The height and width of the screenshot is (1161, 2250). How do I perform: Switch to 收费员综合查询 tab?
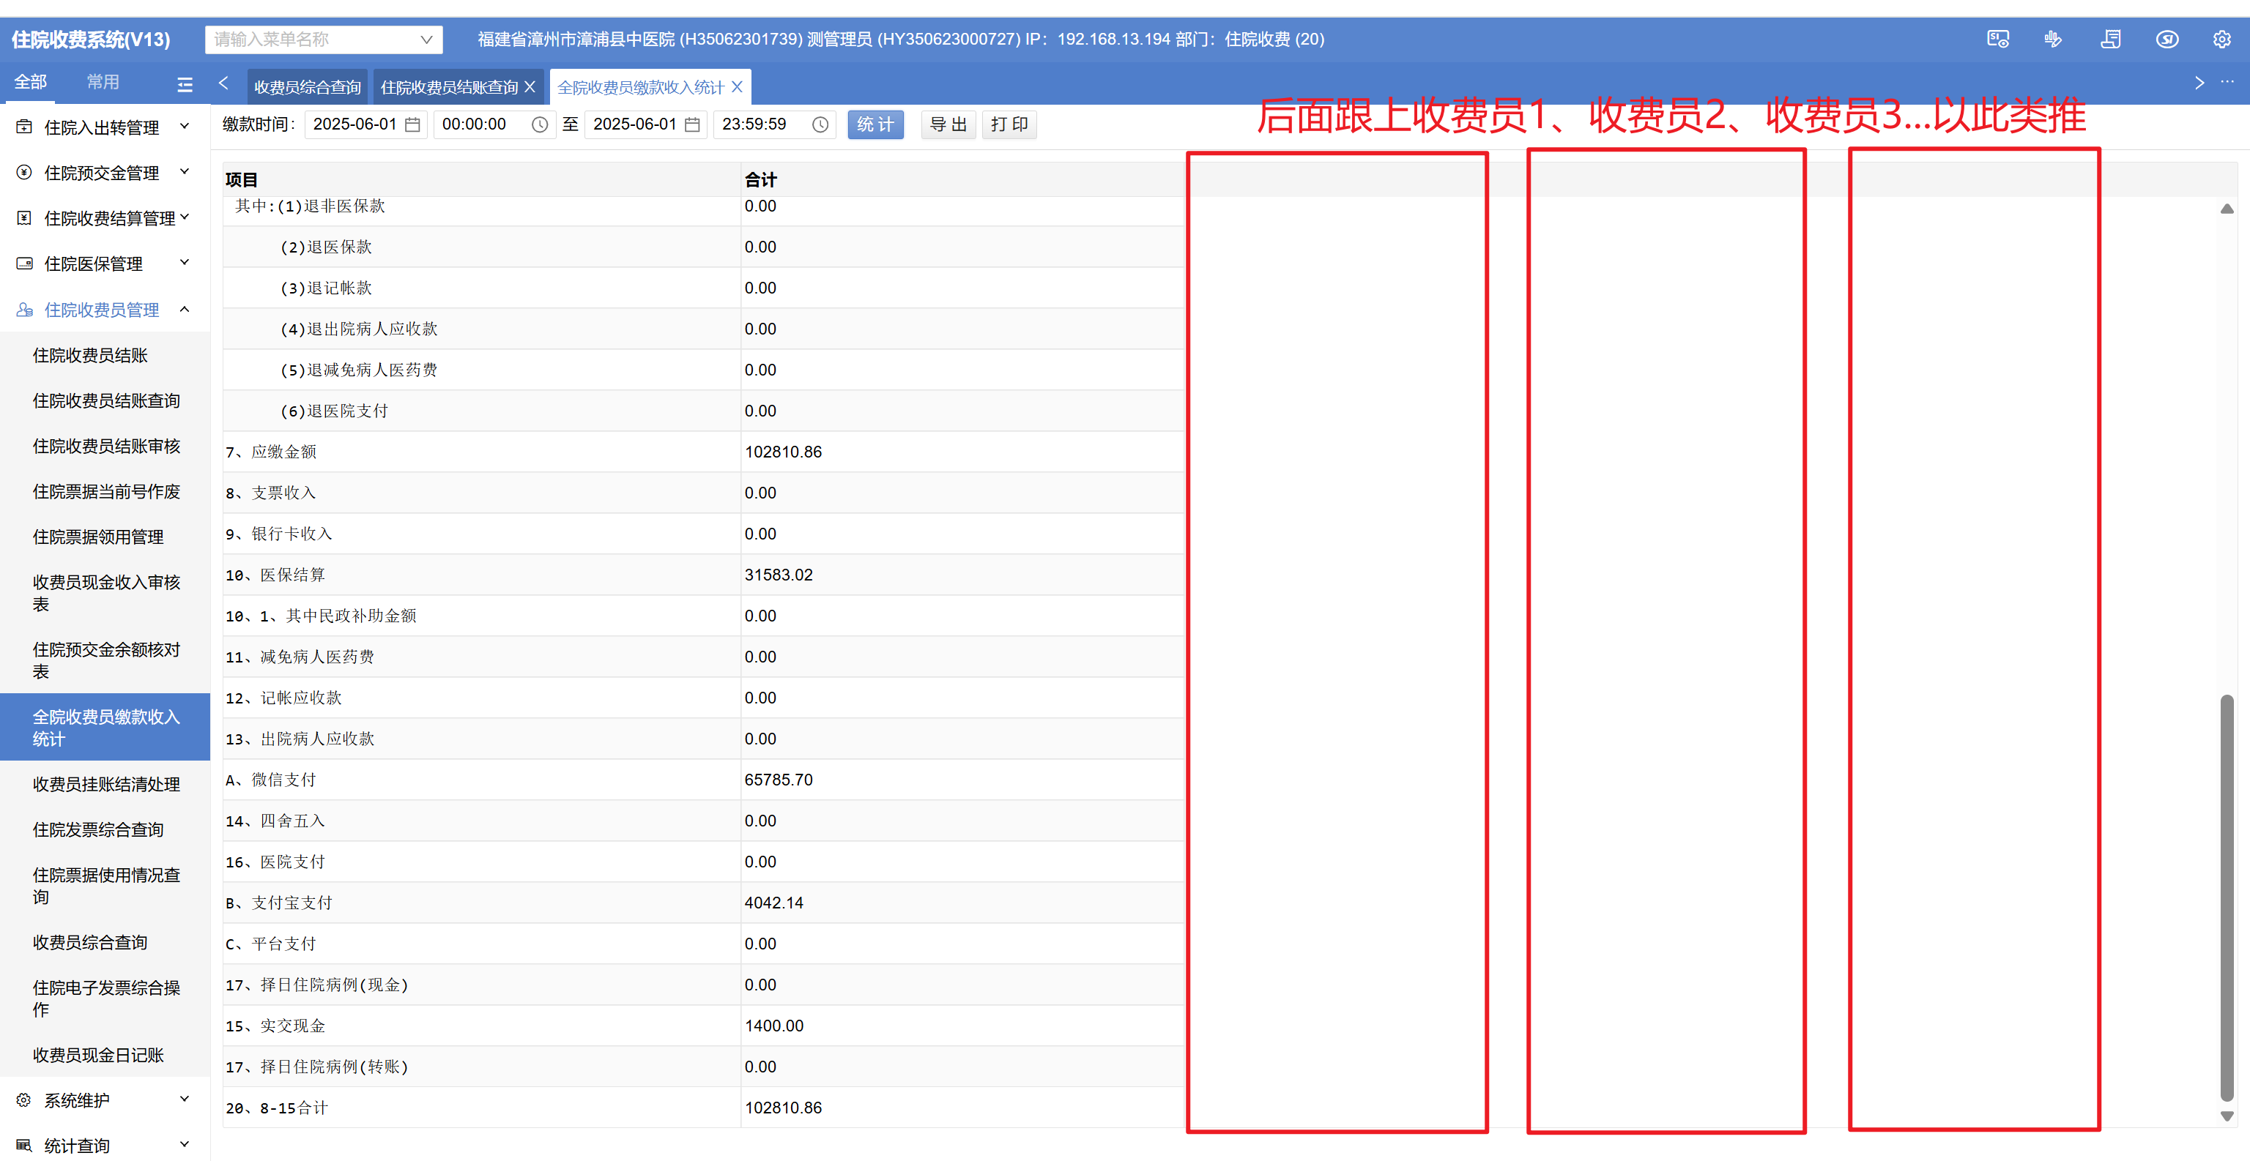308,87
